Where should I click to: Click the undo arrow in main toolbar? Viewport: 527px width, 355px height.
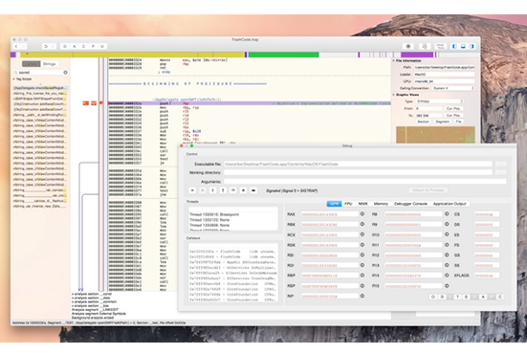tap(46, 46)
